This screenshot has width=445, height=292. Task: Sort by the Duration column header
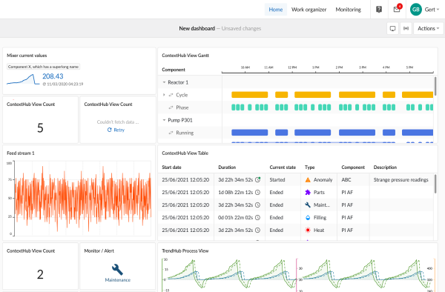pyautogui.click(x=227, y=167)
